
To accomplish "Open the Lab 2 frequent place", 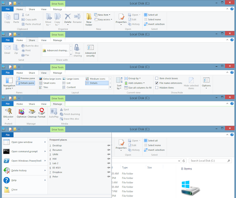I will 55,163.
